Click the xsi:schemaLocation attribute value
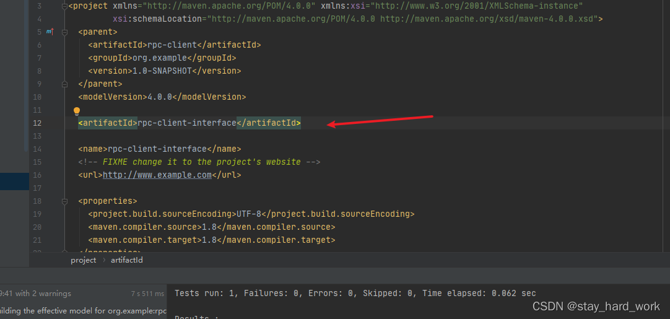Image resolution: width=670 pixels, height=319 pixels. pyautogui.click(x=402, y=19)
